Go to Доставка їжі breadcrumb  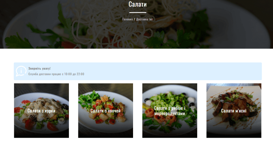(144, 19)
